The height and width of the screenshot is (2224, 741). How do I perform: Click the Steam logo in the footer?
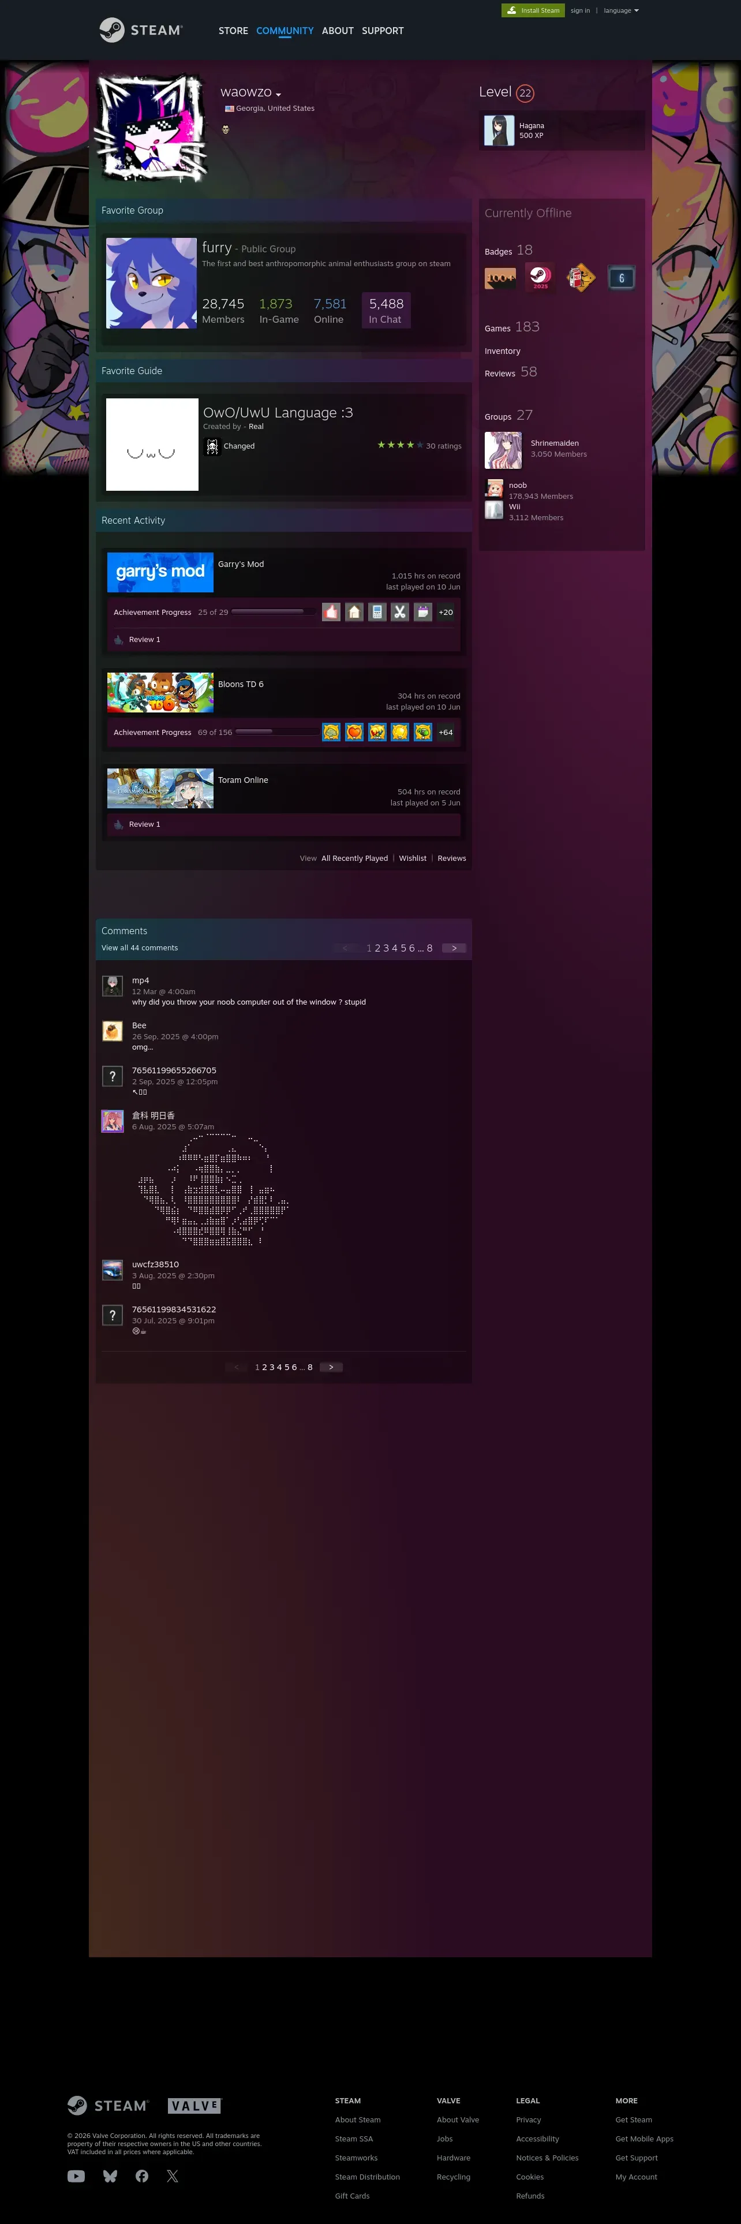click(x=108, y=2106)
